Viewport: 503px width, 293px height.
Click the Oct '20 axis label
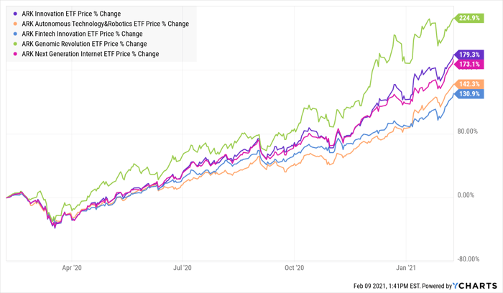(x=296, y=266)
